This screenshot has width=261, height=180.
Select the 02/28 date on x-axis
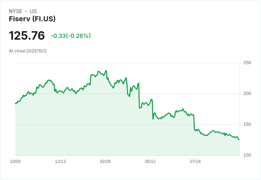pos(105,162)
